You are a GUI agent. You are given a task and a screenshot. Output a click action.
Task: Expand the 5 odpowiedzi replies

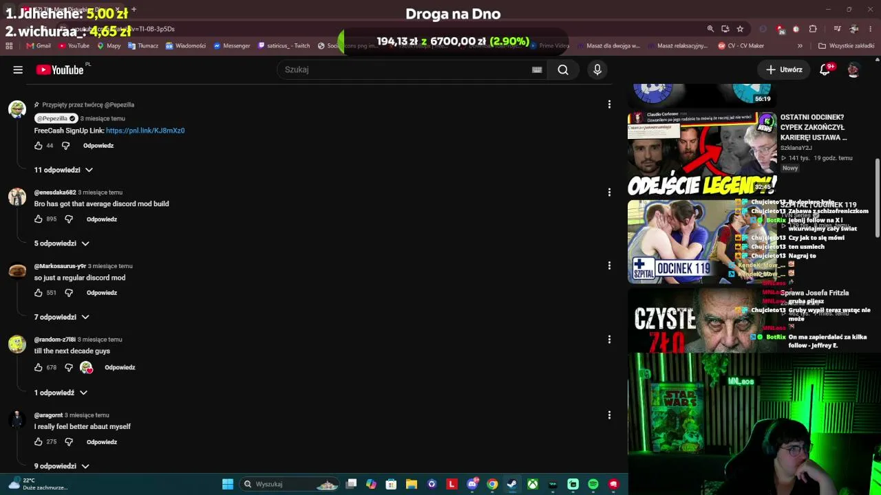[x=62, y=243]
